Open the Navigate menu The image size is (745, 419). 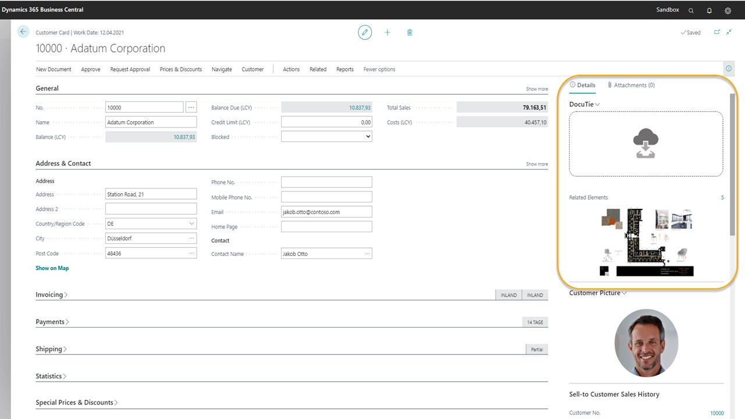[x=222, y=69]
